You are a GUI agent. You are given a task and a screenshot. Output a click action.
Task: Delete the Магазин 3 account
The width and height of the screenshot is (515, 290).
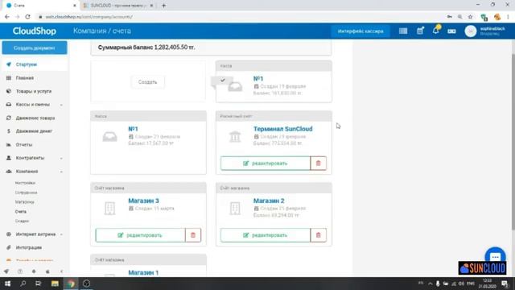[193, 235]
